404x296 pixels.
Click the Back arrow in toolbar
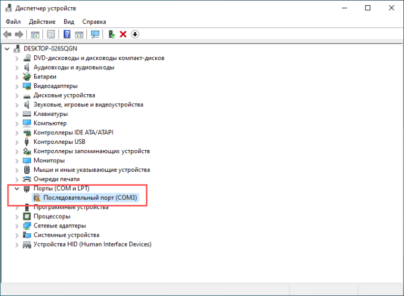(7, 34)
